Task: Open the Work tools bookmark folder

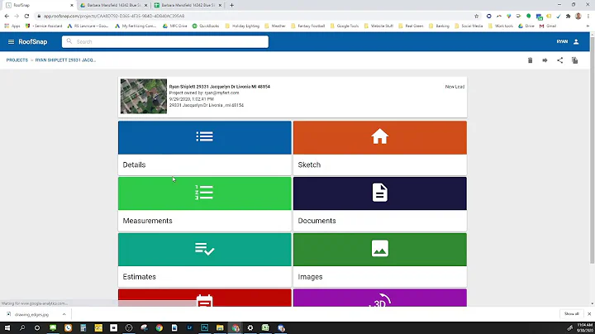Action: [501, 26]
